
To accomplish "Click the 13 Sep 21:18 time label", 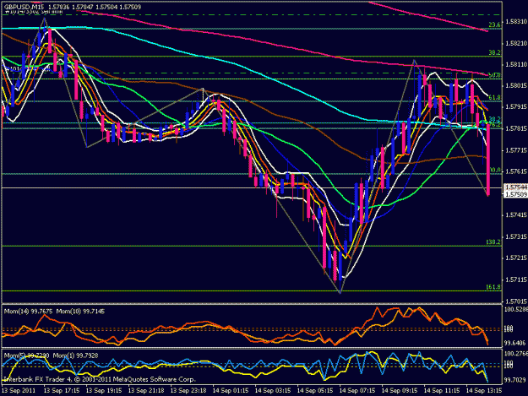I will pos(146,391).
